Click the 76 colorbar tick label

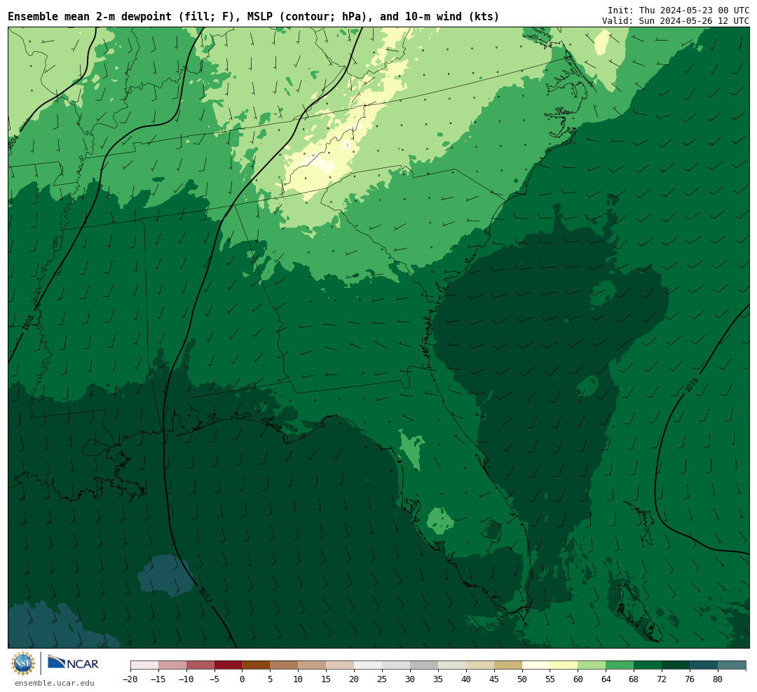[690, 679]
